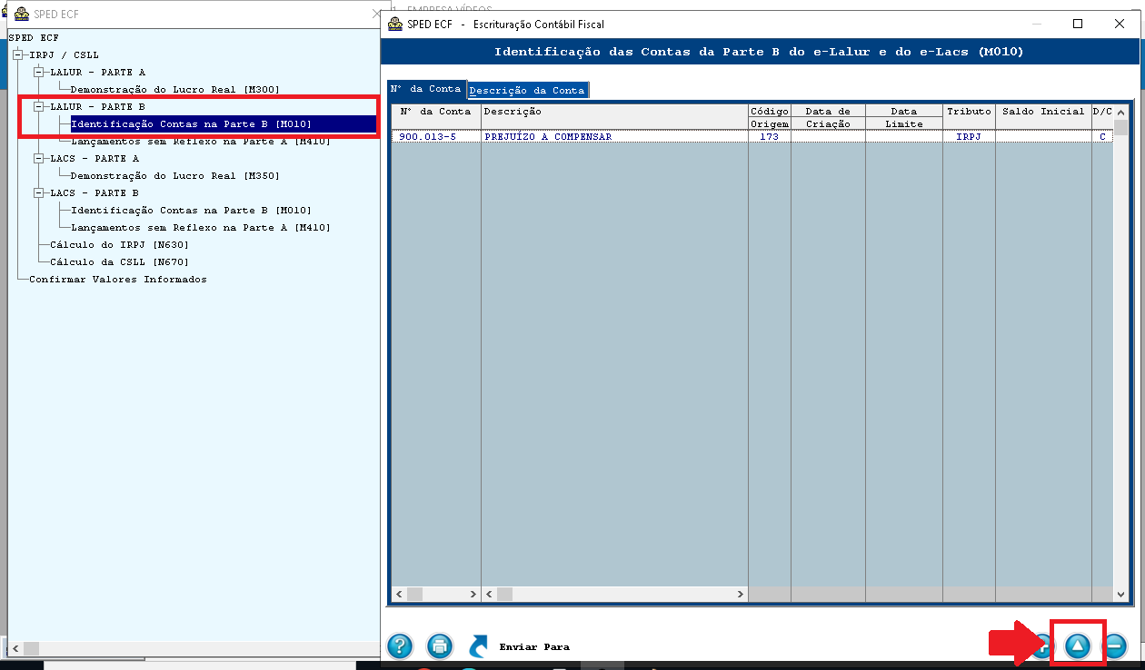1145x670 pixels.
Task: Minimize the Escrituração Contábil Fiscal window
Action: (1036, 25)
